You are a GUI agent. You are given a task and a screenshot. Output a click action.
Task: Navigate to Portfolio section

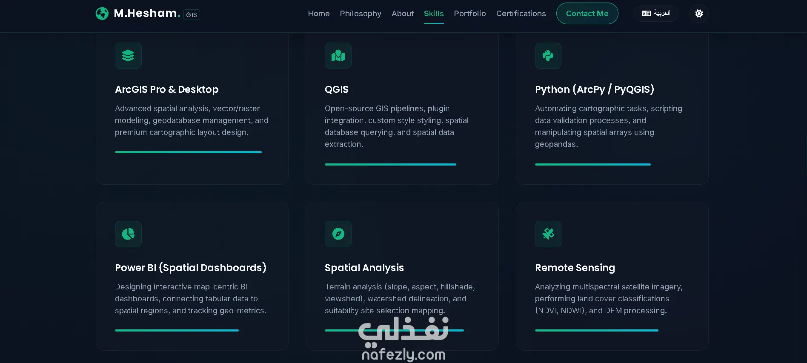tap(470, 14)
